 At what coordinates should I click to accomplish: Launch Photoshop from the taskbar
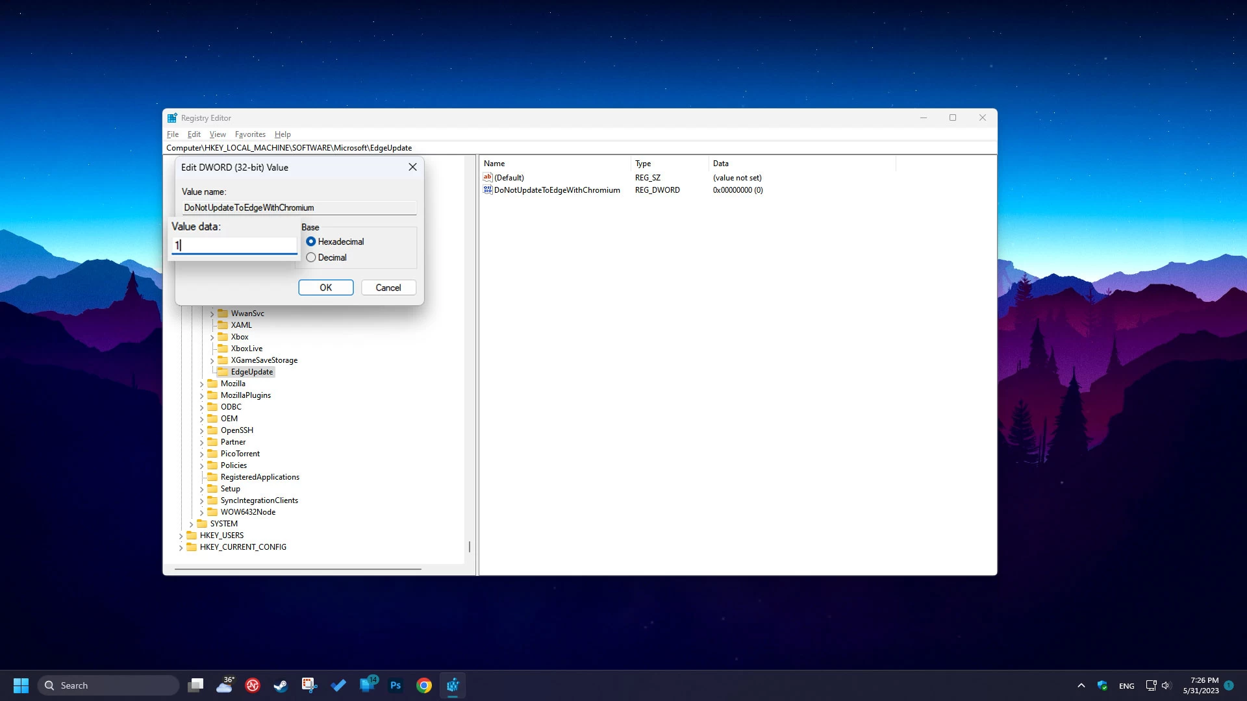(396, 685)
